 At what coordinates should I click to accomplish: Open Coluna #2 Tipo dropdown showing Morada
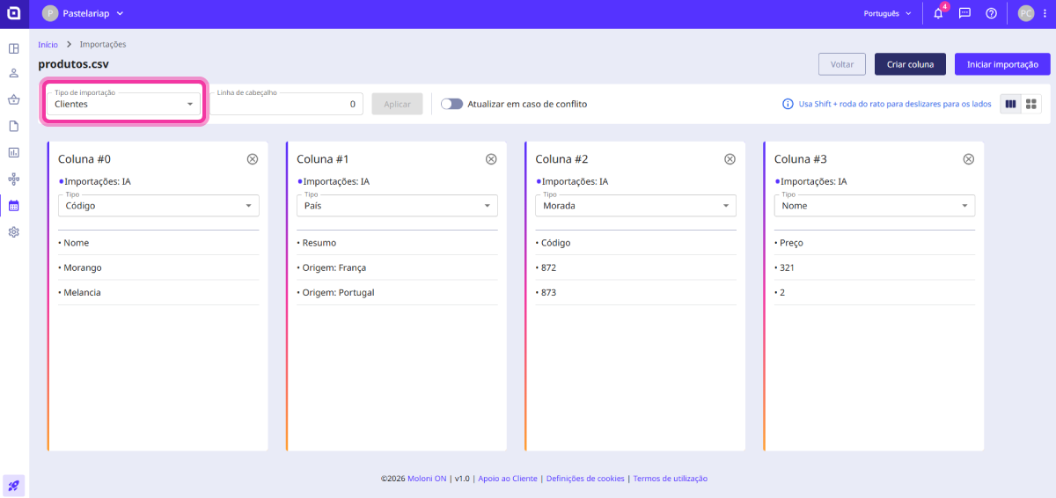coord(635,205)
